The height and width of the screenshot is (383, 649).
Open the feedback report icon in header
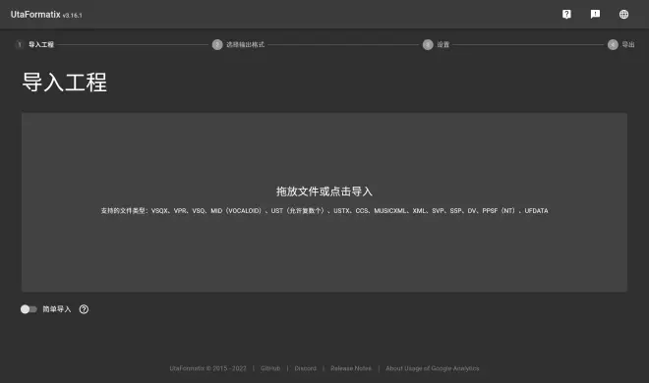(595, 15)
